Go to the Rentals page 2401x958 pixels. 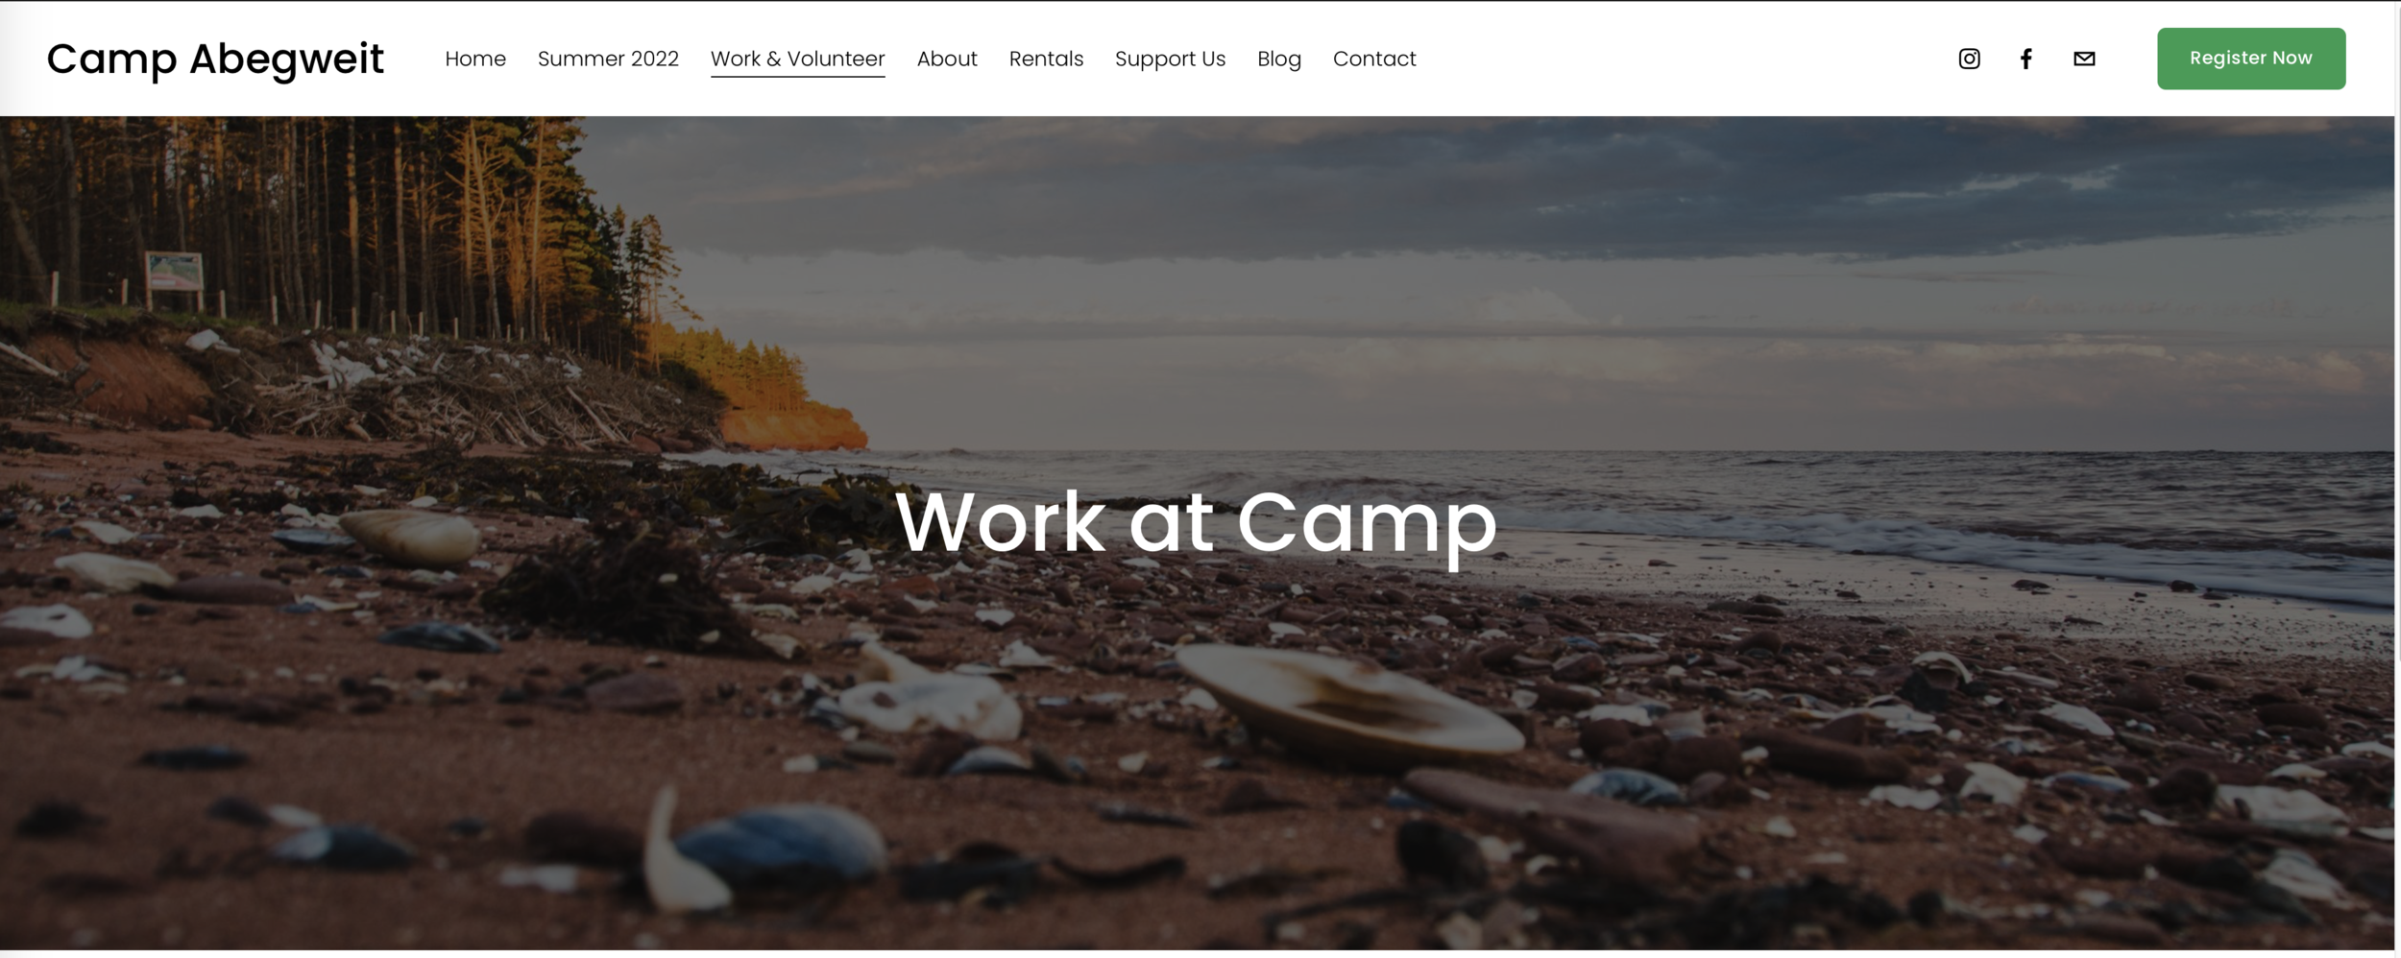pos(1046,59)
